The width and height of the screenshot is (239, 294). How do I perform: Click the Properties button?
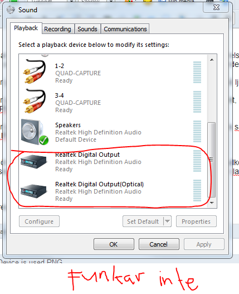(x=196, y=221)
